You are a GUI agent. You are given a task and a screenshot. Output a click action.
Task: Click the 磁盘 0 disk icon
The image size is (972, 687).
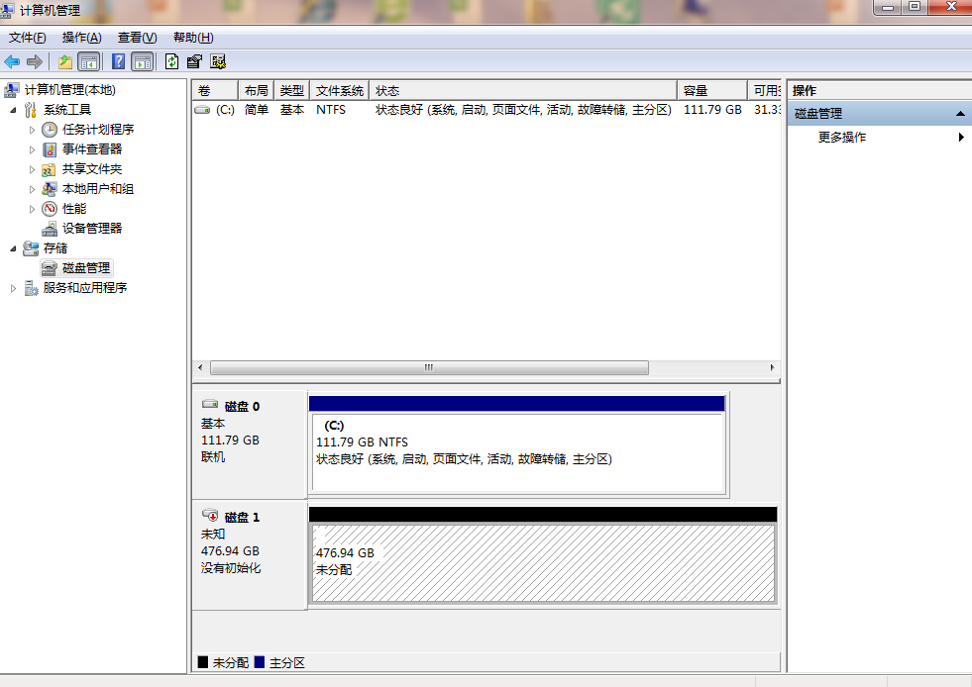(x=210, y=404)
